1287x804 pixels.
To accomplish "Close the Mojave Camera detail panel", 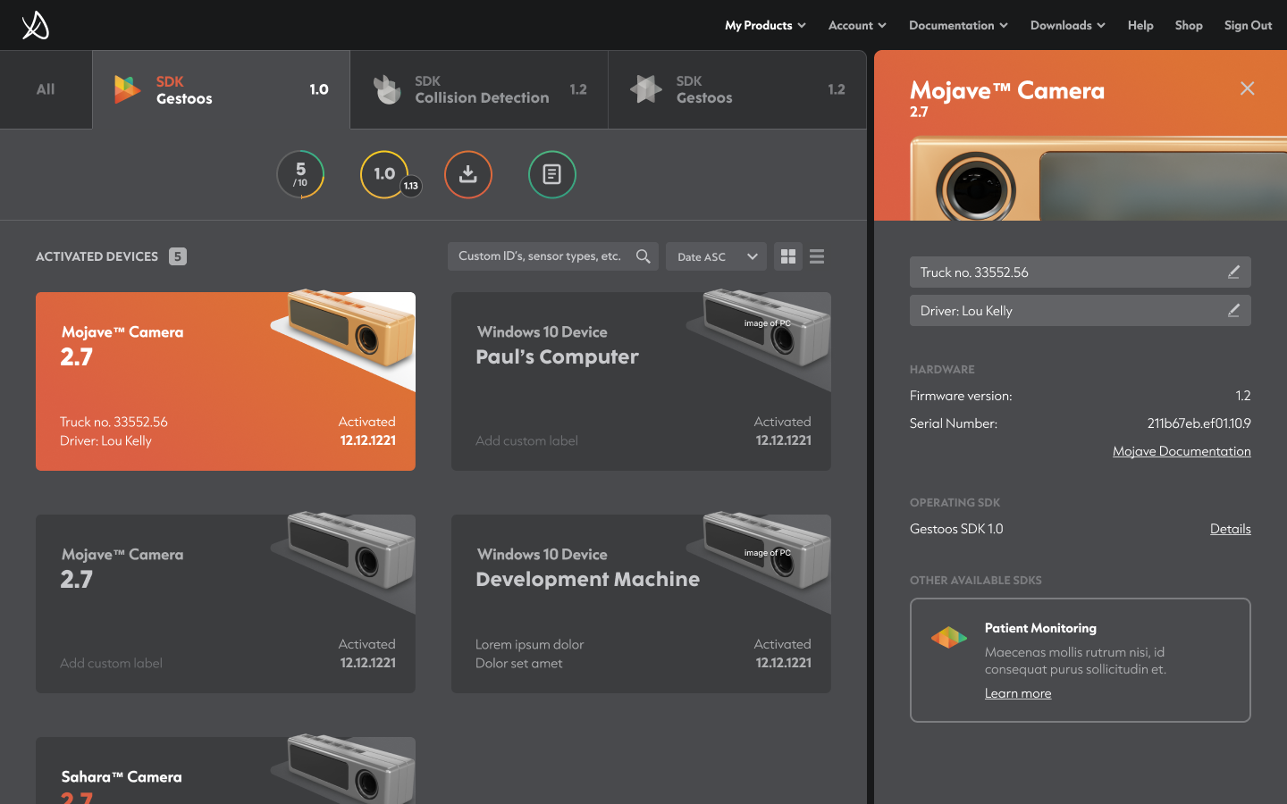I will pos(1248,88).
